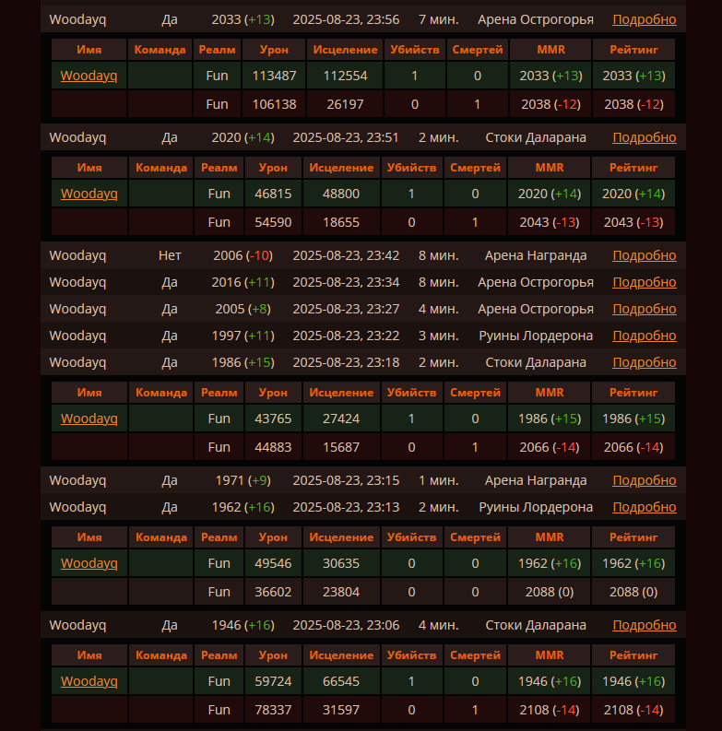Viewport: 722px width, 731px height.
Task: Click rating 2033 (+13) in 23:56 summary row
Action: [x=243, y=19]
